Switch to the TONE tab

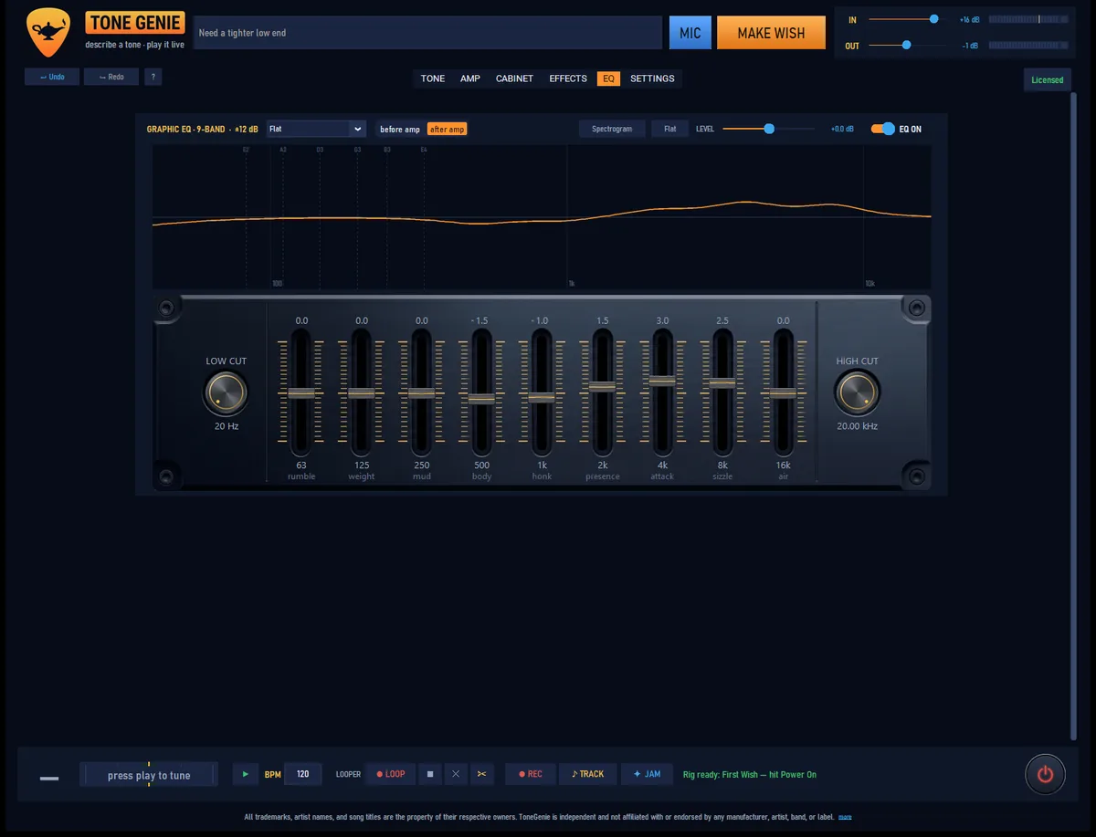coord(433,78)
